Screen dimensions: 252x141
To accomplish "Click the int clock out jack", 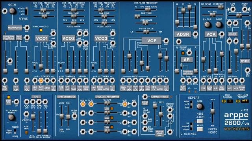I will (x=145, y=116).
